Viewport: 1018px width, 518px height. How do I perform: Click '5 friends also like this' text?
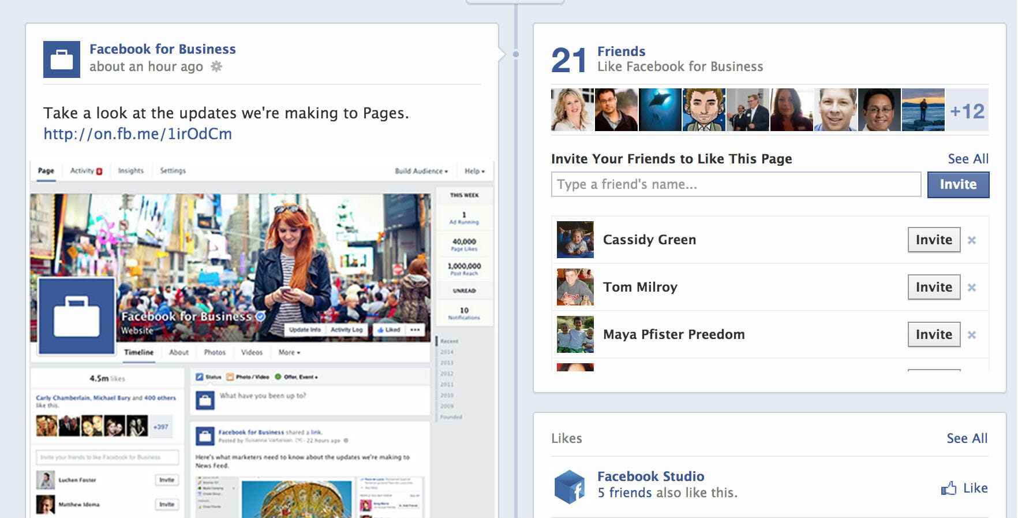click(x=667, y=493)
